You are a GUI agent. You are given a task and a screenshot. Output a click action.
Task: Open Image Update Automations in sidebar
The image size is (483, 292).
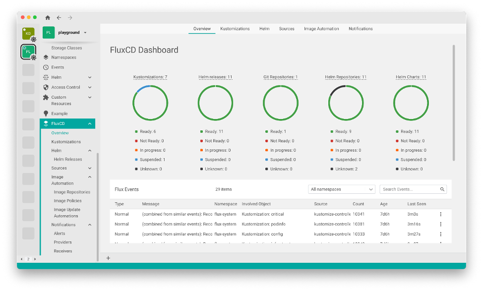point(67,213)
